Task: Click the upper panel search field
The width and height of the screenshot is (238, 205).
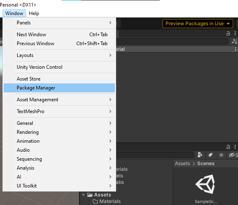Action: pyautogui.click(x=172, y=41)
